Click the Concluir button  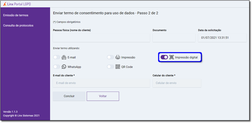pos(69,96)
